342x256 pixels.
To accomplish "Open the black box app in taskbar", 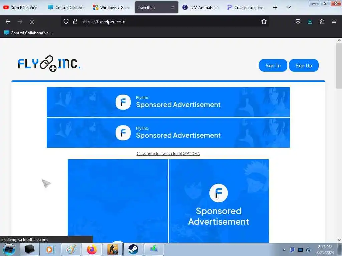I will 30,249.
